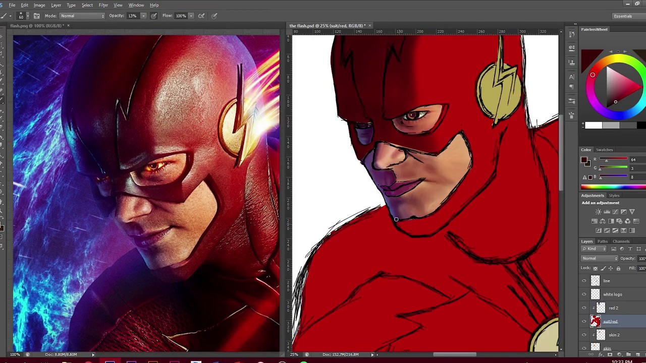Viewport: 646px width, 363px height.
Task: Add a Color Balance adjustment
Action: 603,221
